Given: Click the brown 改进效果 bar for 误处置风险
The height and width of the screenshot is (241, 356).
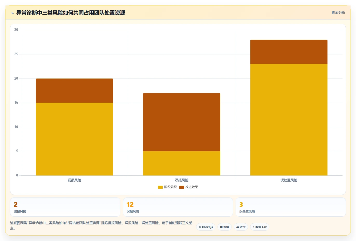Looking at the screenshot, I should click(289, 52).
